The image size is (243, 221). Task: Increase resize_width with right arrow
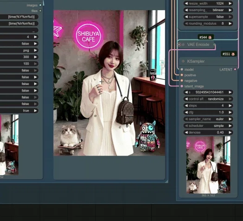(230, 3)
